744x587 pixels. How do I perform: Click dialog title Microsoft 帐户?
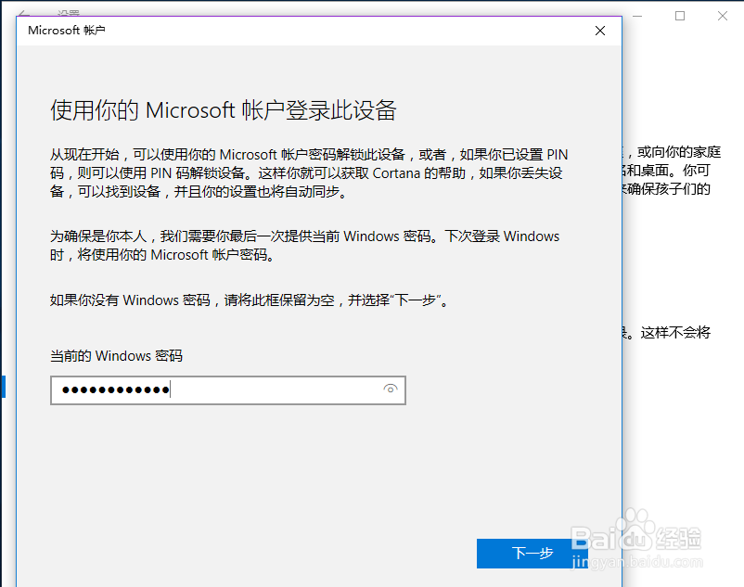point(67,31)
